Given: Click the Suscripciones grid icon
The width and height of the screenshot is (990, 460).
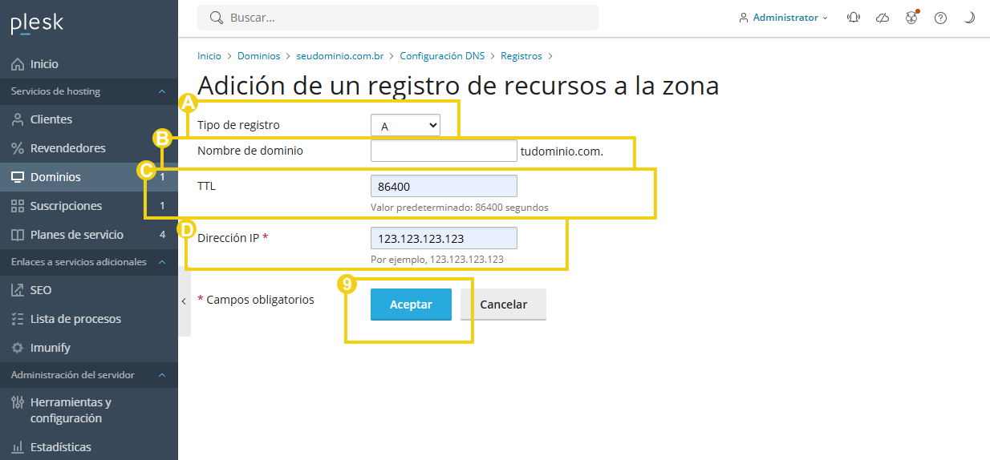Looking at the screenshot, I should [18, 206].
